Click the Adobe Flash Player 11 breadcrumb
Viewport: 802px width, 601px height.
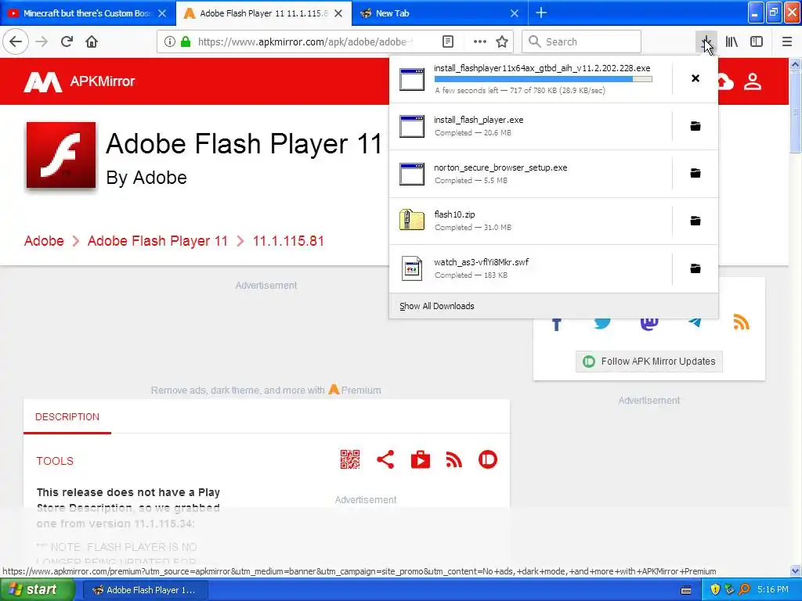157,241
